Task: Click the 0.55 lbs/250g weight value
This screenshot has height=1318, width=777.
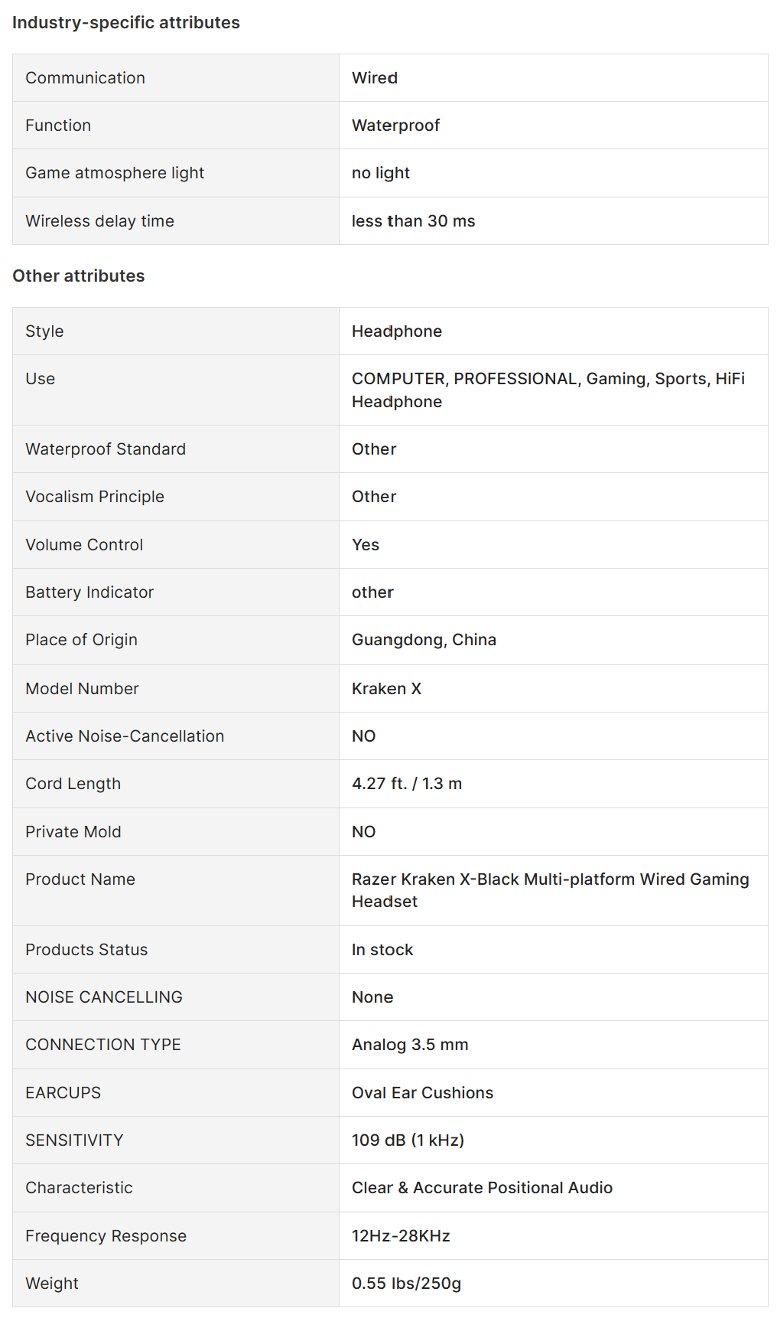Action: 406,1284
